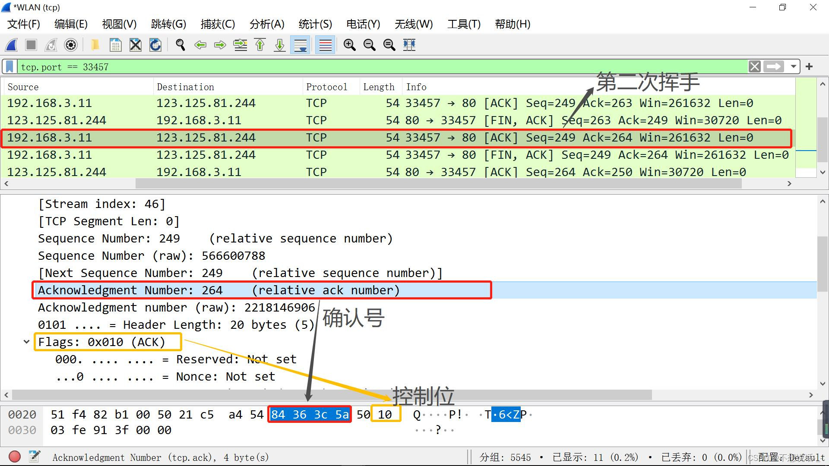Click the capture status red circle icon

(x=15, y=457)
